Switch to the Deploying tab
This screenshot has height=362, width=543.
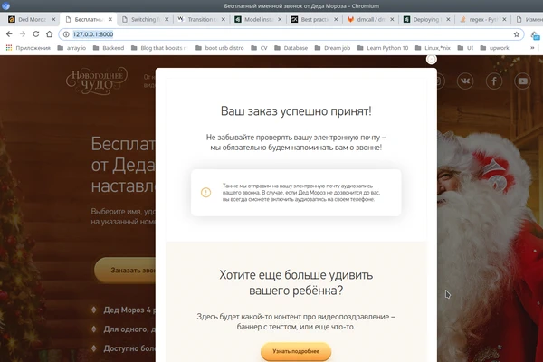(x=424, y=19)
